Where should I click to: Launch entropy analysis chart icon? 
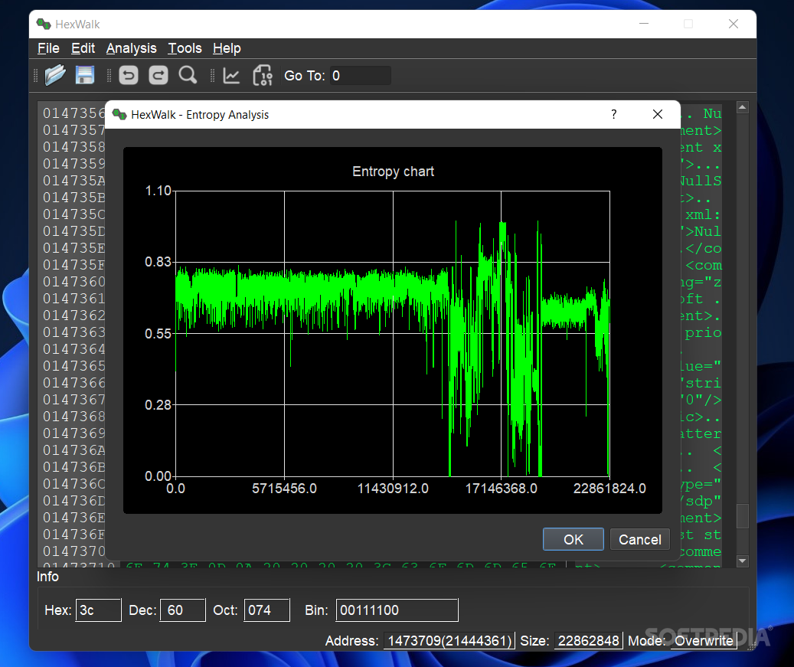click(231, 76)
